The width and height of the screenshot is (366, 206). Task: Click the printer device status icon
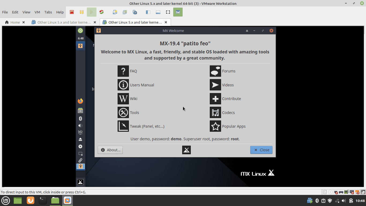(x=341, y=192)
